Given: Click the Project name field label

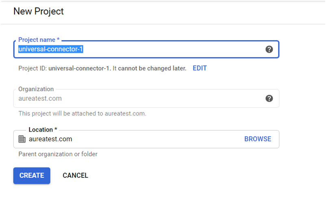Looking at the screenshot, I should tap(39, 40).
